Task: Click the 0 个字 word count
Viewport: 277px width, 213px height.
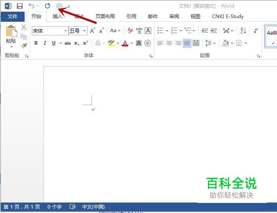Action: [x=54, y=207]
